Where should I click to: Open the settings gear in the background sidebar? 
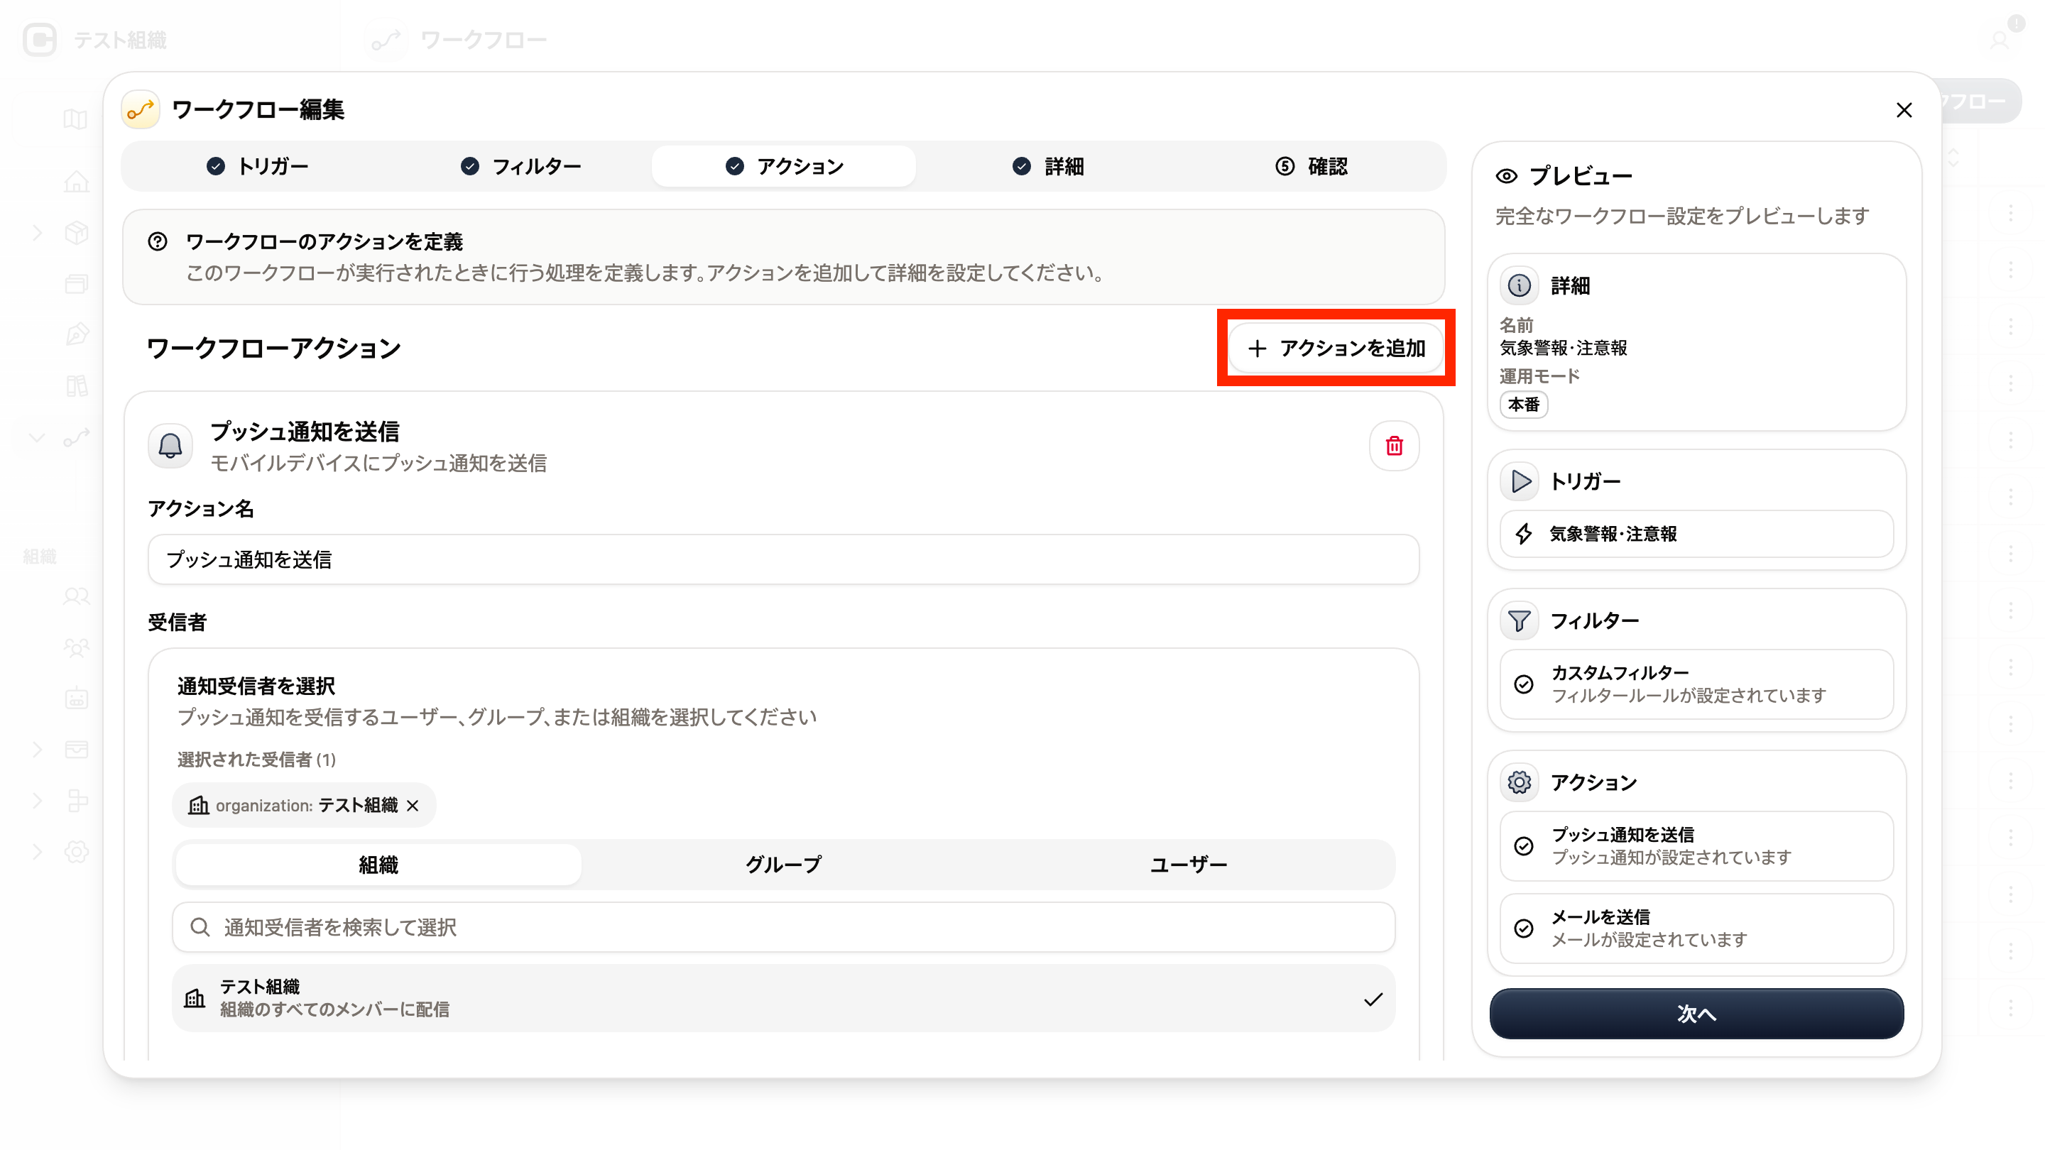point(76,852)
